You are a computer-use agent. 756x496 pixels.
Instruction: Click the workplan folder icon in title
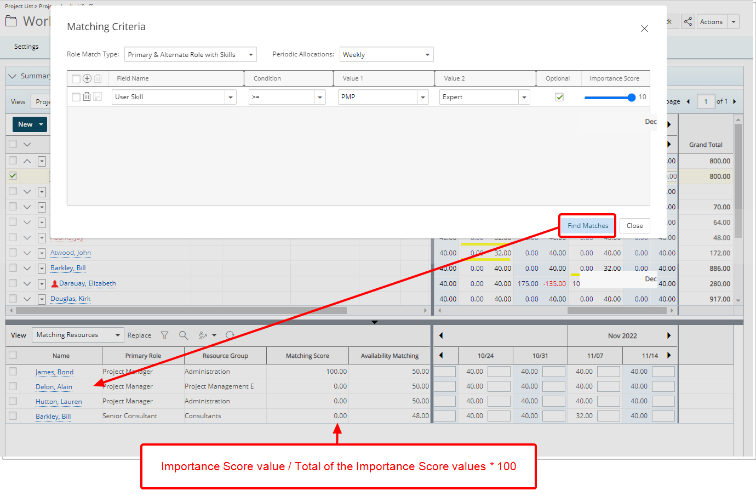point(11,21)
